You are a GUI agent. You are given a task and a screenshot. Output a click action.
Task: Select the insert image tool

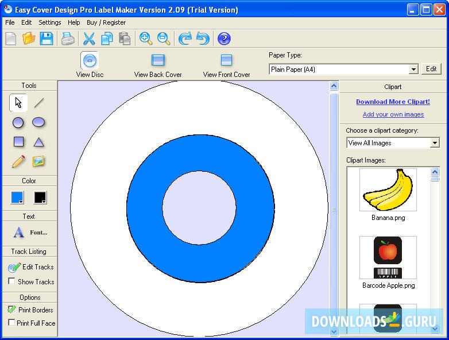point(38,161)
